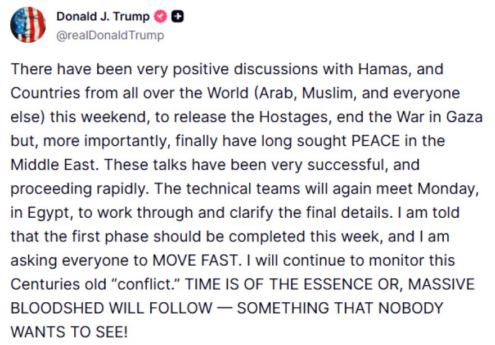Click the word "Hostages" in the post
495x345 pixels.
(x=269, y=117)
